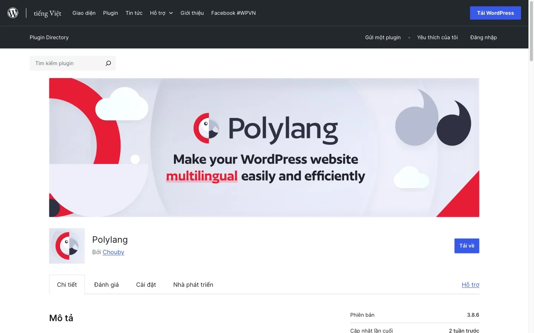Screen dimensions: 534x333
Task: Click the Tải WordPress button
Action: pos(495,13)
